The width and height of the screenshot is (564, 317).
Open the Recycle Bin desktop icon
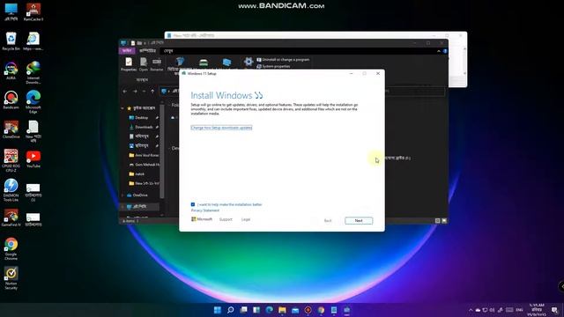coord(11,41)
